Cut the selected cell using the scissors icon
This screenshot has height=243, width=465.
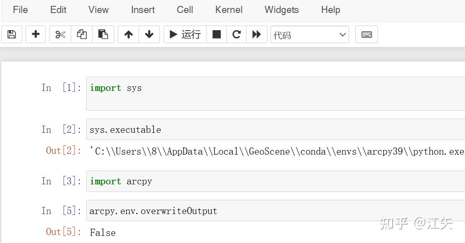coord(60,34)
